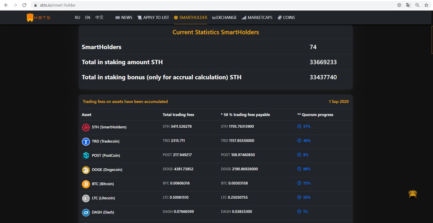Click the Asset column header
The image size is (433, 223).
tap(87, 115)
